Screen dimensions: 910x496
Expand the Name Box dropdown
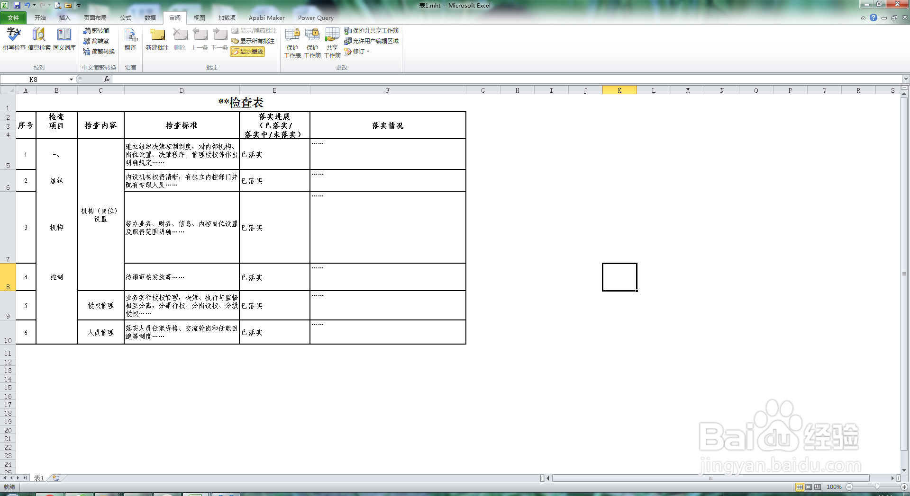(72, 79)
